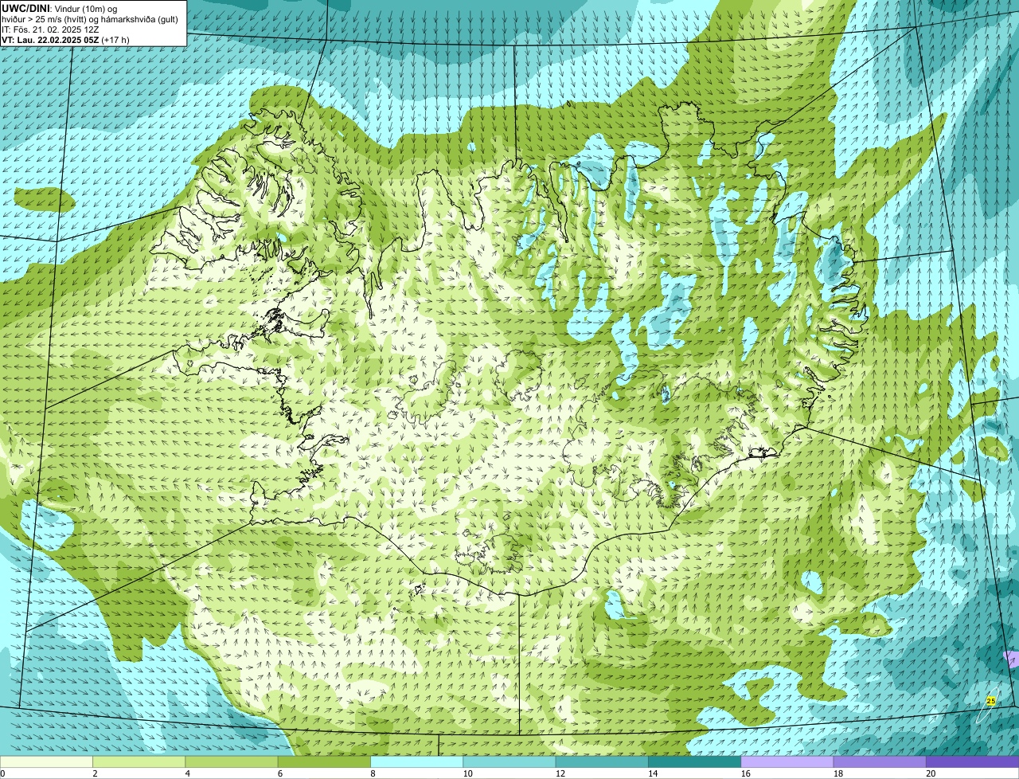Click the 'VT: Lau. 22.02.2025 05Z (+17 h)' line
Viewport: 1019px width, 779px height.
click(x=65, y=39)
